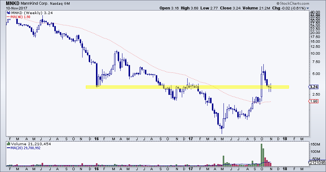Click the 100M volume axis label
This screenshot has height=172, width=326.
[315, 151]
